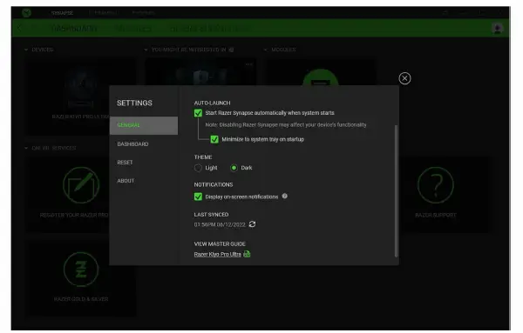
Task: Click the Razer Gold & Silver label
Action: click(x=81, y=299)
